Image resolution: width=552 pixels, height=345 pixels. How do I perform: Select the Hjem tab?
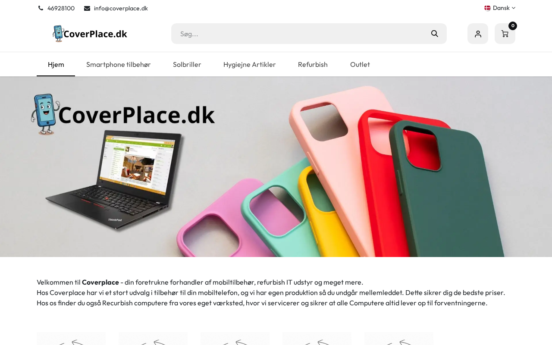point(56,64)
